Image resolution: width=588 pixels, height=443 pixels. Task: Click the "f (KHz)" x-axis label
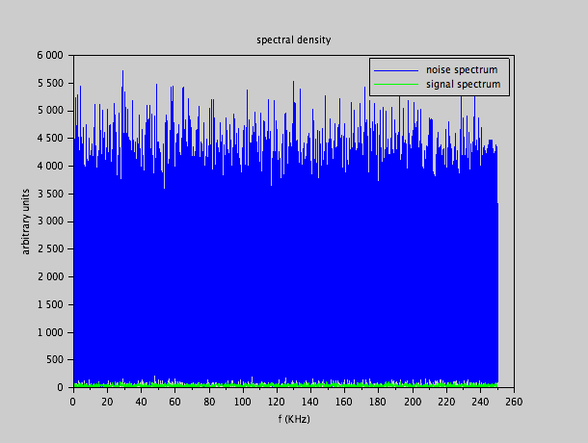[x=293, y=419]
